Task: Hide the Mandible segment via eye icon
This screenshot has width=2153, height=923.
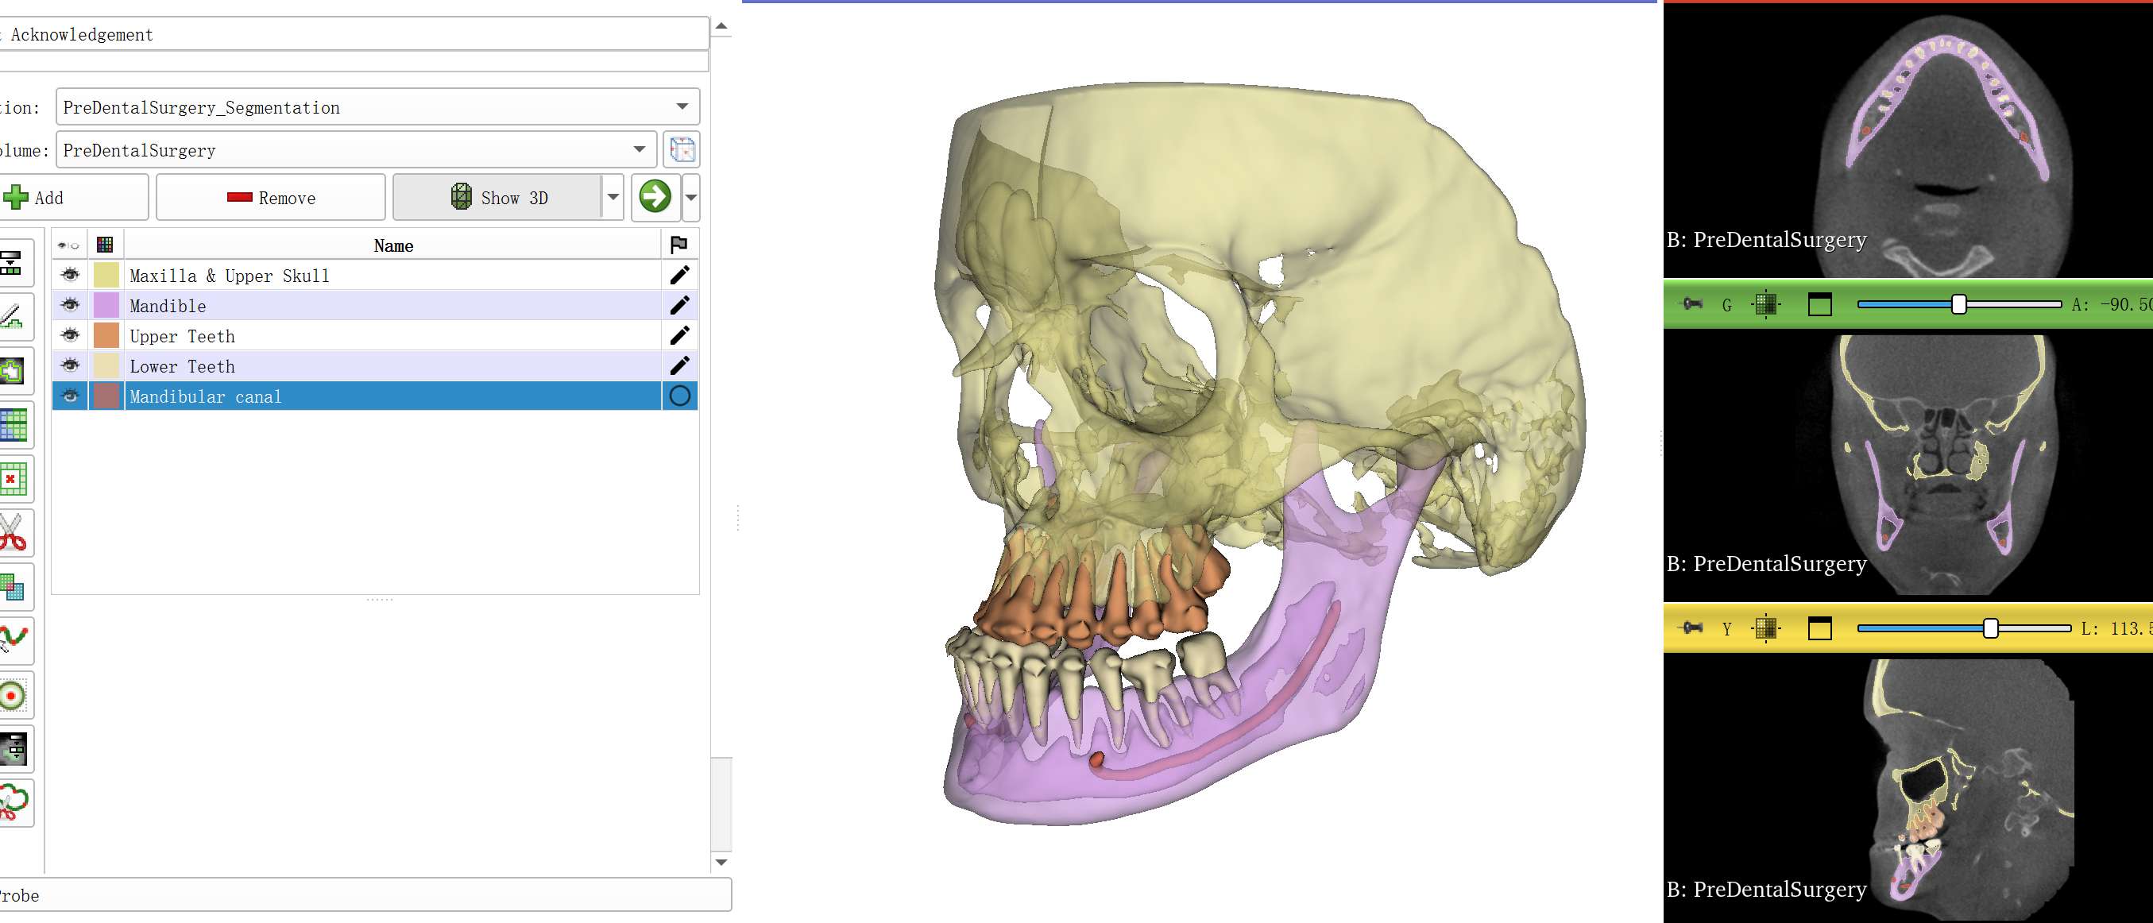Action: pyautogui.click(x=70, y=306)
